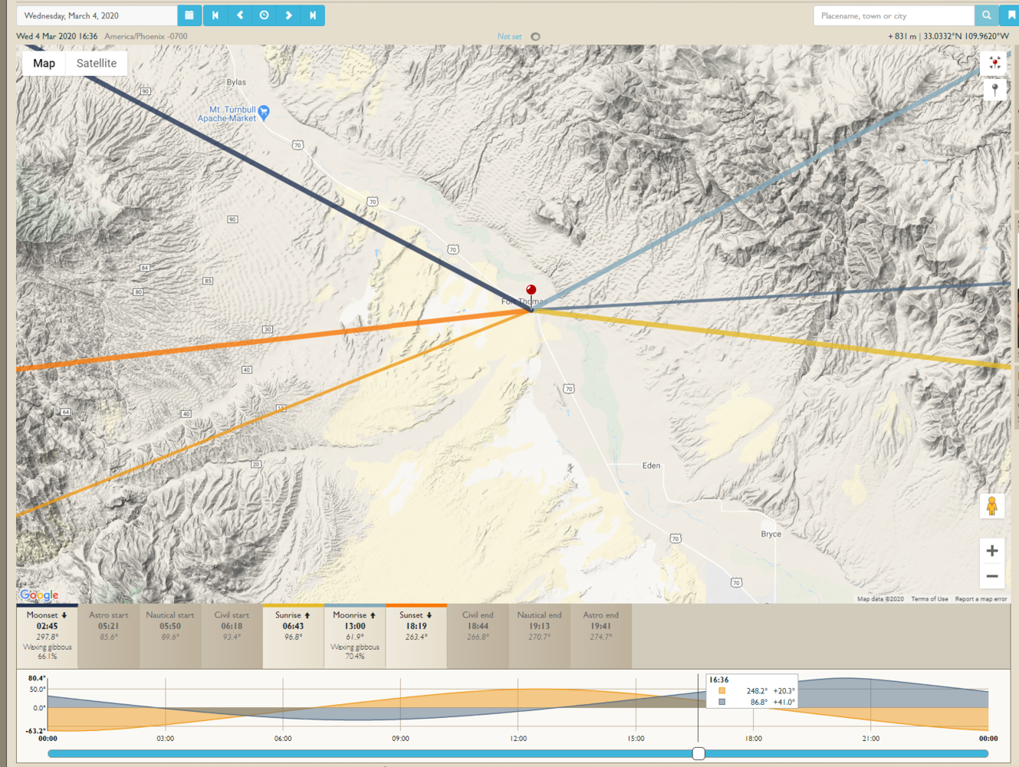Switch to Satellite map view

[97, 64]
